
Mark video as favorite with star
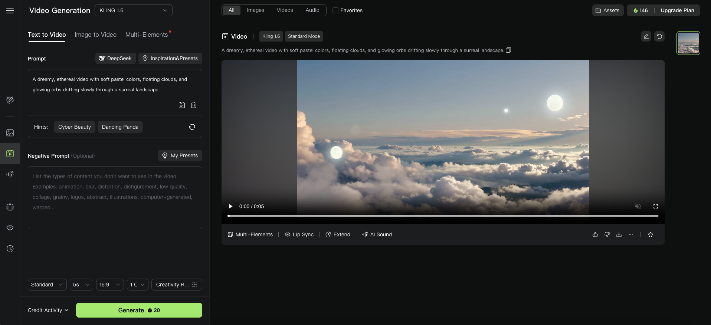[x=651, y=234]
